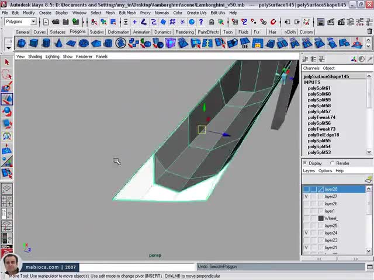The image size is (374, 280).
Task: Click the layer28 color swatch
Action: (321, 189)
